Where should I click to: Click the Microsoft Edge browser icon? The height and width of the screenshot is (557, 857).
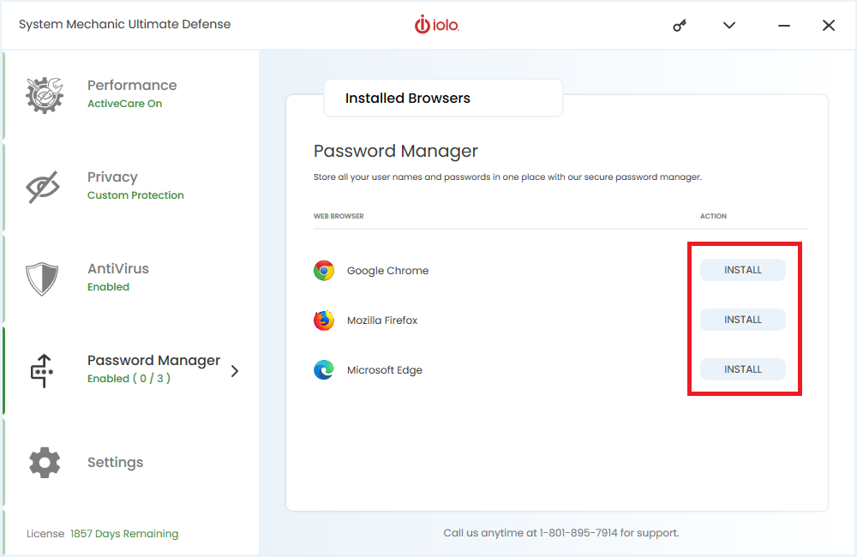tap(324, 370)
